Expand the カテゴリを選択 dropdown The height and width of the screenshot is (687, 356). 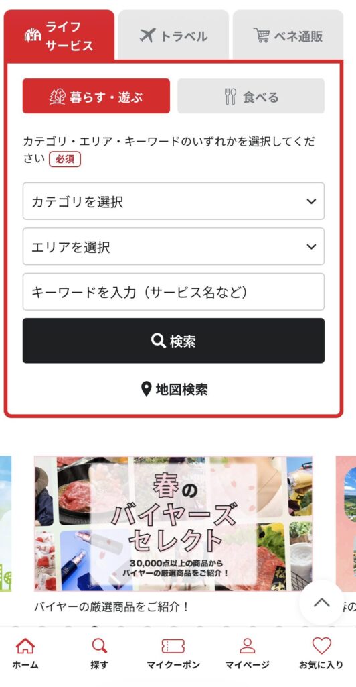[173, 201]
